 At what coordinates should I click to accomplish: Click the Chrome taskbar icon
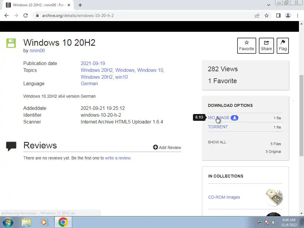click(x=63, y=222)
